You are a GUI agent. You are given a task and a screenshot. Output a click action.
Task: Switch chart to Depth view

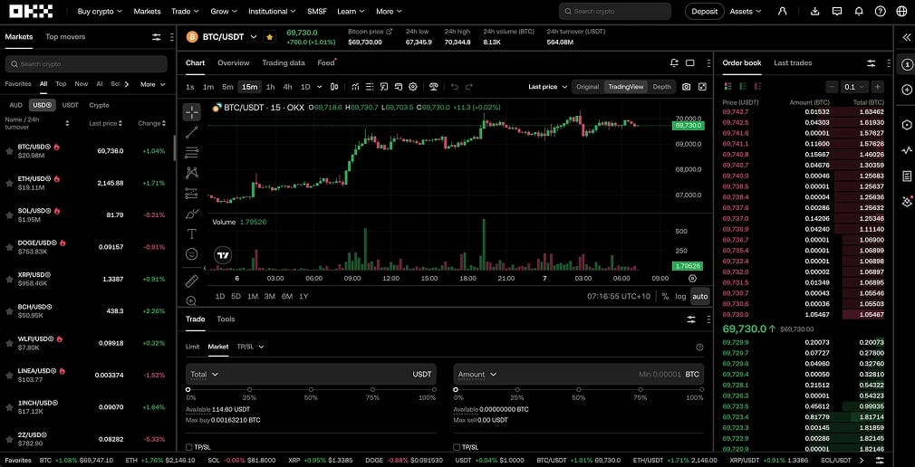661,87
